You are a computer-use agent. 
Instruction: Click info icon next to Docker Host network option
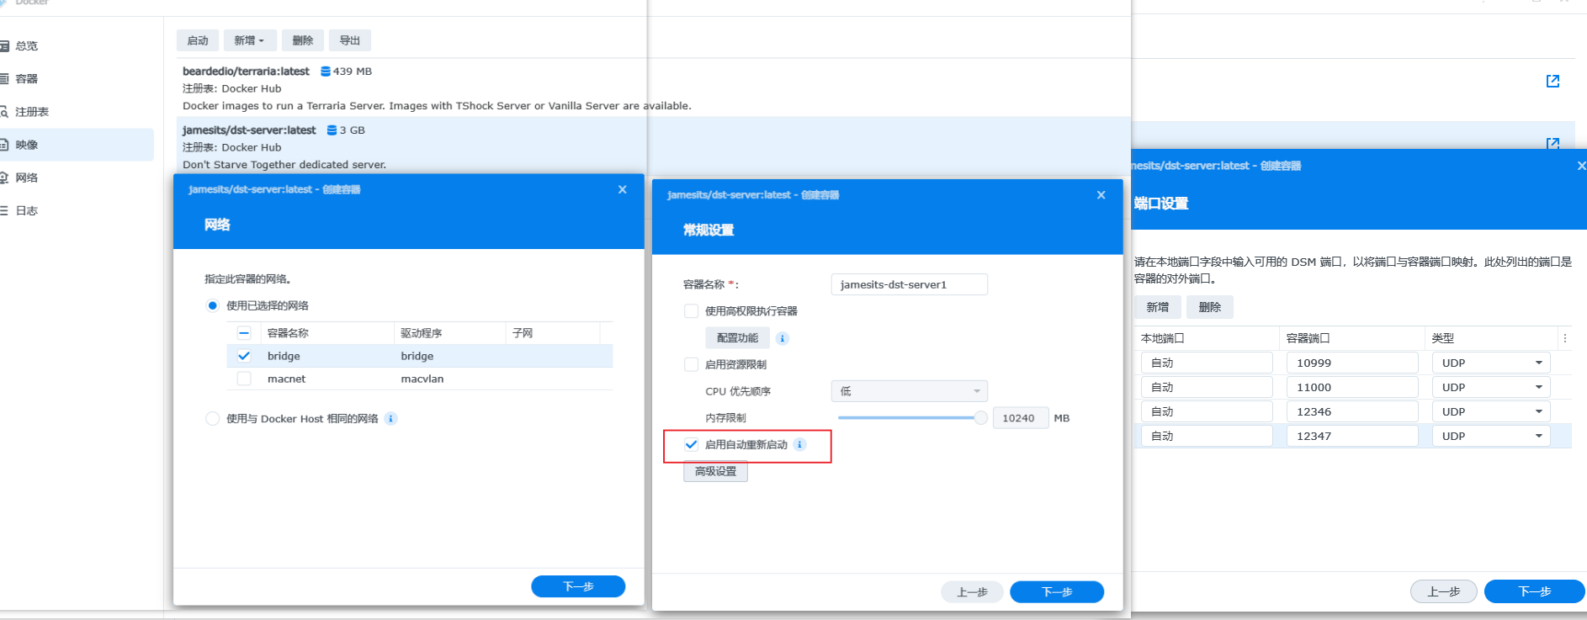(x=390, y=418)
